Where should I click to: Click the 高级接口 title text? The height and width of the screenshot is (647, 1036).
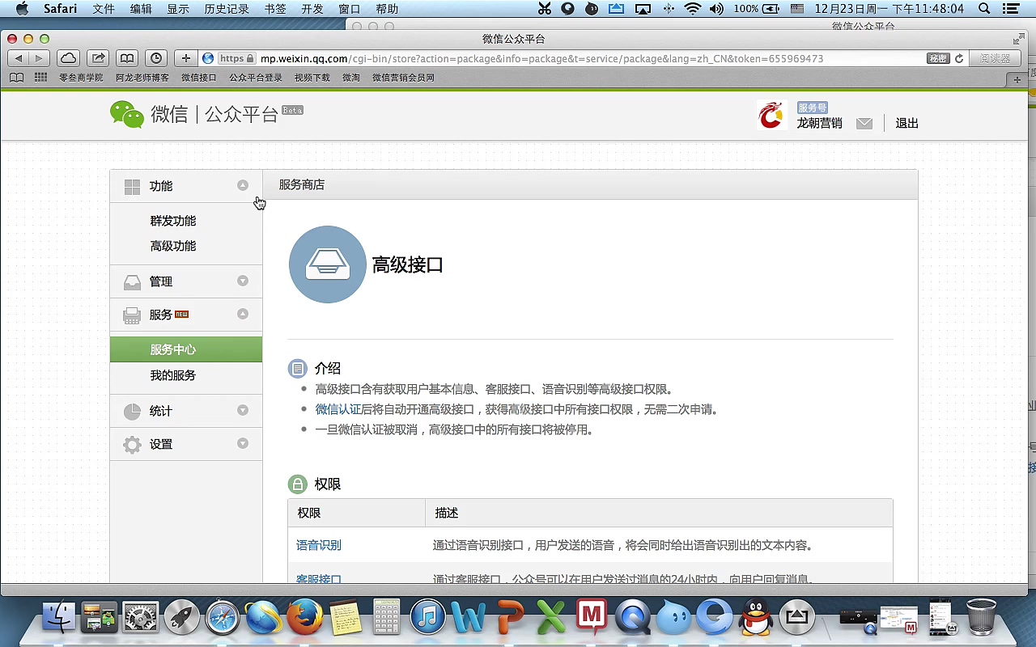point(408,264)
